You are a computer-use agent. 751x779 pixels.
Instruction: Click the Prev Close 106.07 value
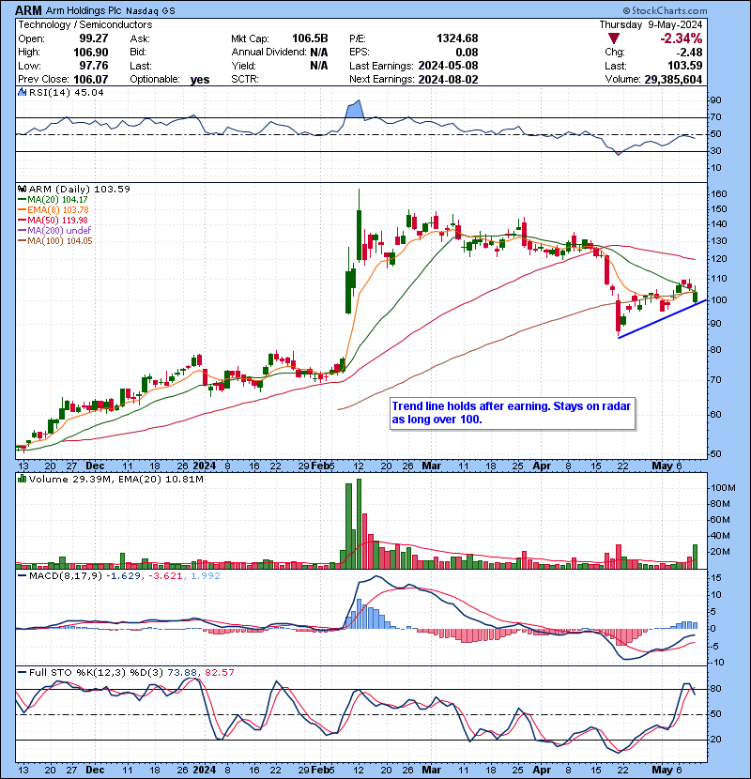click(x=90, y=79)
